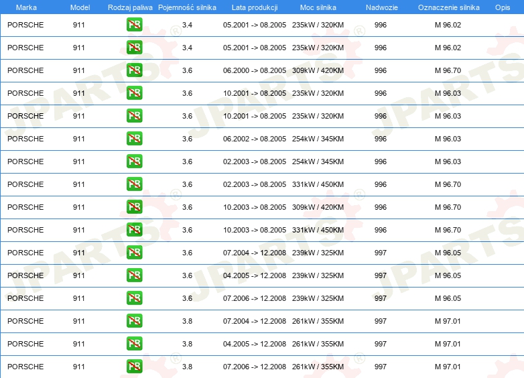The width and height of the screenshot is (524, 378).
Task: Select body 997 in the 07.2006 261kW row
Action: [381, 367]
